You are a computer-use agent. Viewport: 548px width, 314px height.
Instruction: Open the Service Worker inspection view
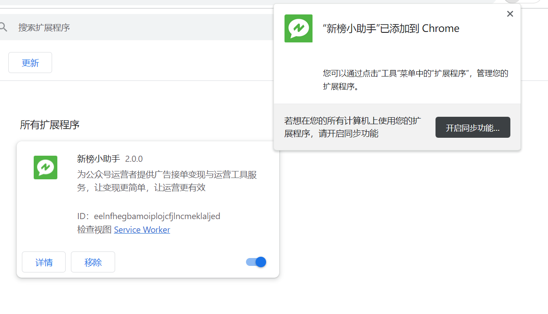pyautogui.click(x=142, y=230)
